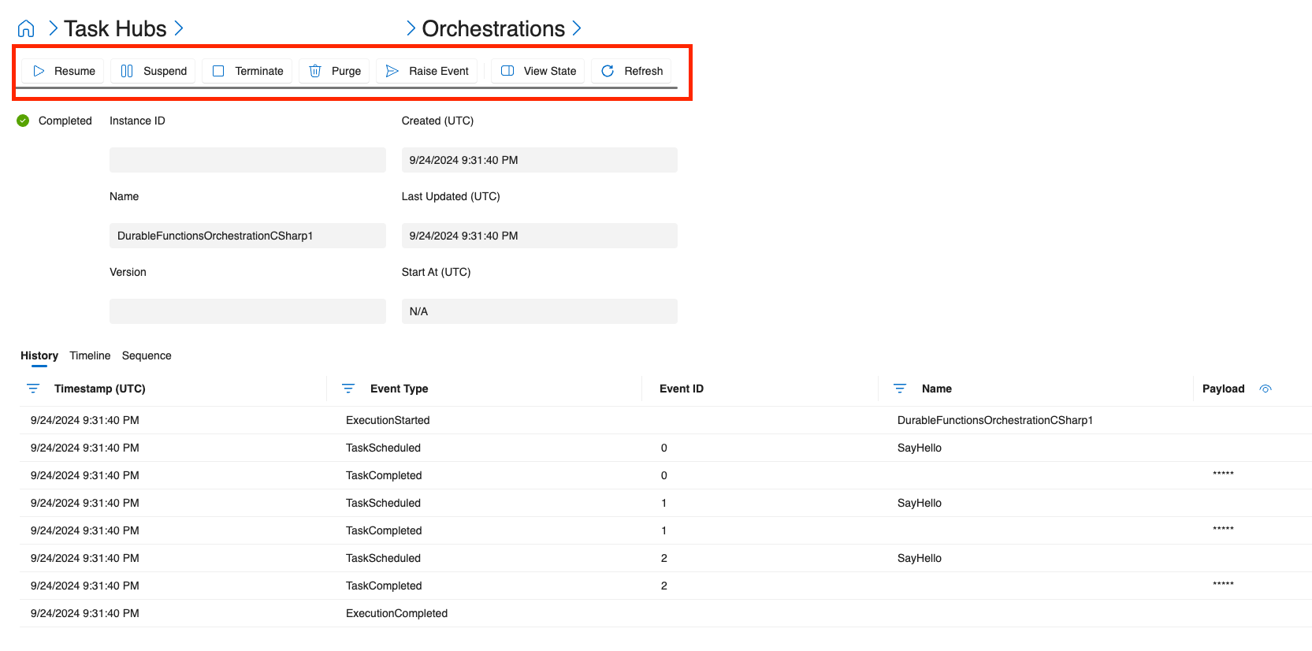
Task: Click the Refresh circular arrow icon
Action: tap(608, 71)
